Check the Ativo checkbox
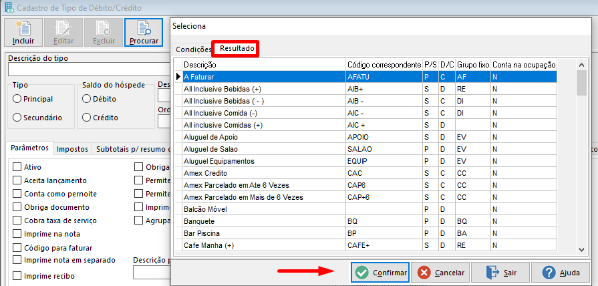Viewport: 598px width, 286px height. (17, 167)
